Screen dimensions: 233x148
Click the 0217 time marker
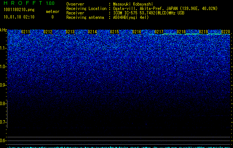click(x=159, y=32)
